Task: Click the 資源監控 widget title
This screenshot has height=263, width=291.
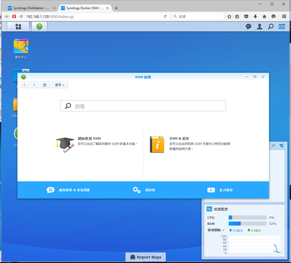Action: click(x=221, y=209)
